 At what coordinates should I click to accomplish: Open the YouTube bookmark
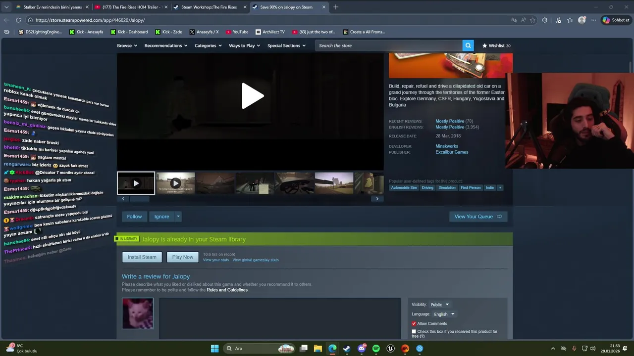[x=237, y=32]
